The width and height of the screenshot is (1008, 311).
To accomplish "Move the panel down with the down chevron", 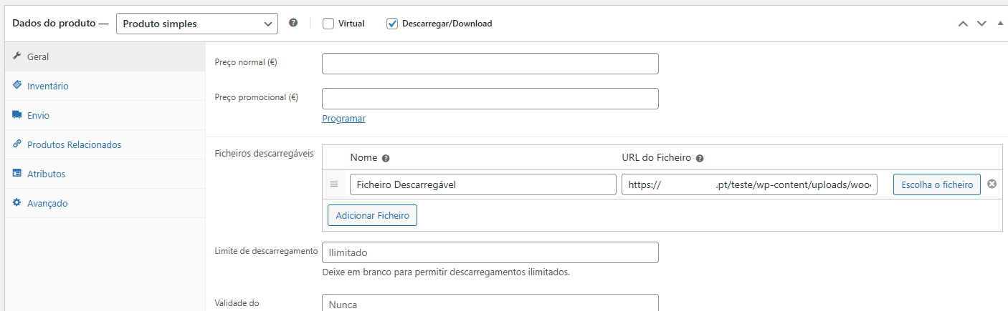I will click(982, 24).
